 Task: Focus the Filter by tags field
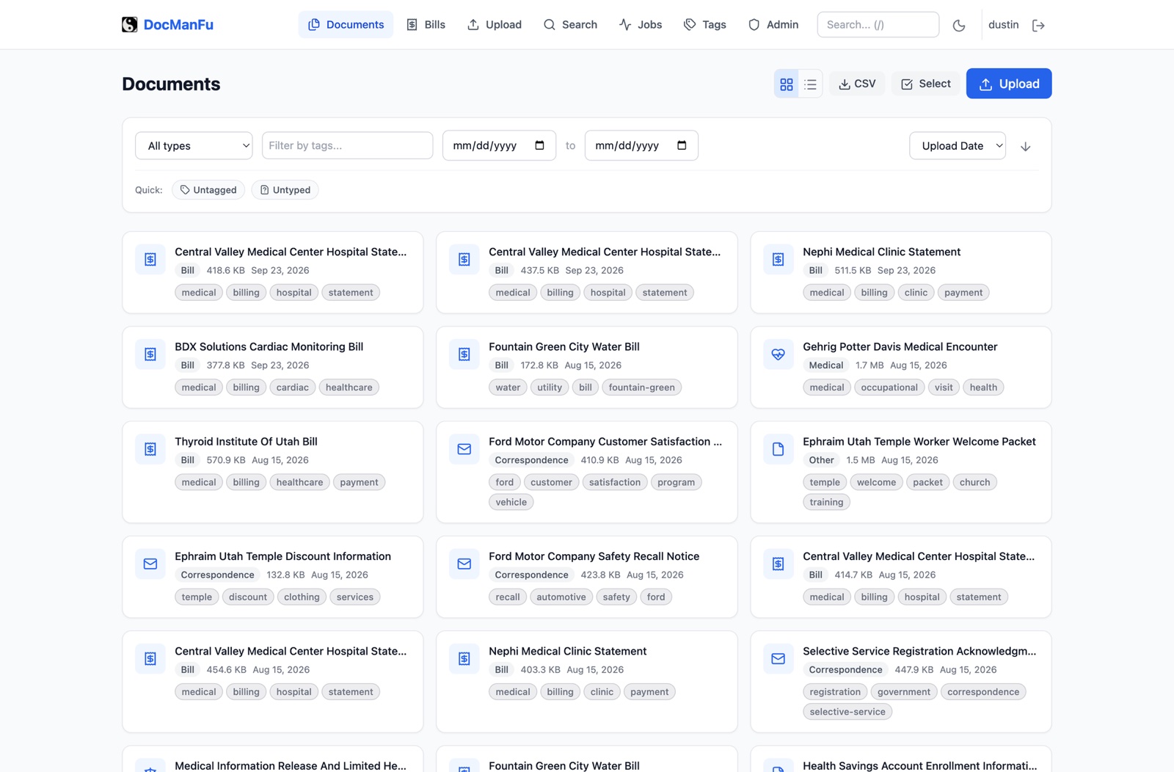click(347, 145)
